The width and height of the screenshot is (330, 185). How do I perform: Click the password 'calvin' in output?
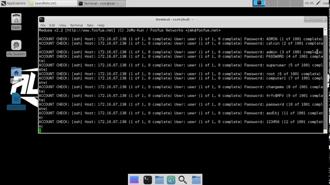pyautogui.click(x=273, y=43)
